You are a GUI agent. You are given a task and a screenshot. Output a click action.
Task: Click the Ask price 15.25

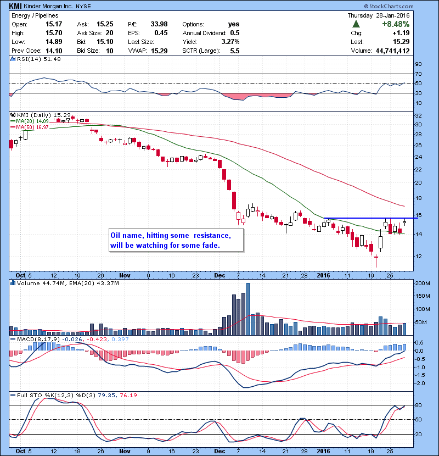(105, 24)
